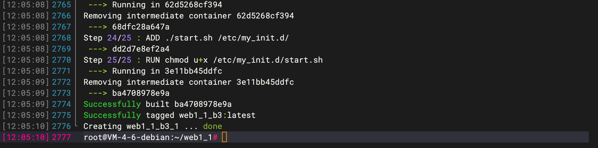
Task: Click 'Creating web1_1_b3_1' text
Action: point(131,126)
